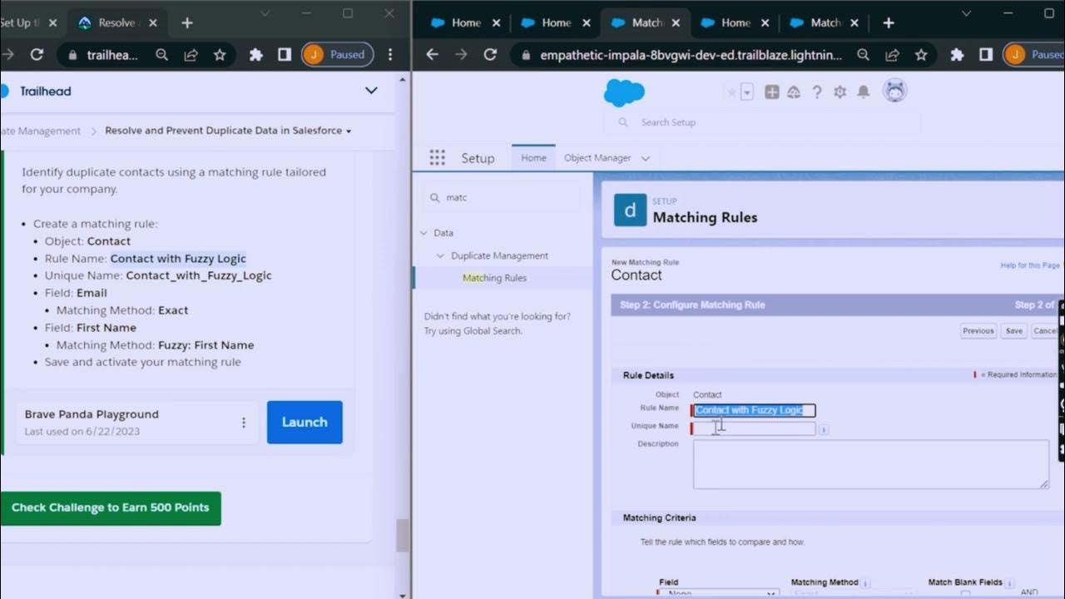Bookmark star in Trailhead window address bar
Viewport: 1065px width, 599px height.
coord(220,55)
